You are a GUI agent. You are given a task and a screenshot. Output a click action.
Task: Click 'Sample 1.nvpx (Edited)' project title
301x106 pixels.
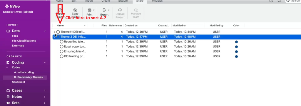(x=18, y=12)
